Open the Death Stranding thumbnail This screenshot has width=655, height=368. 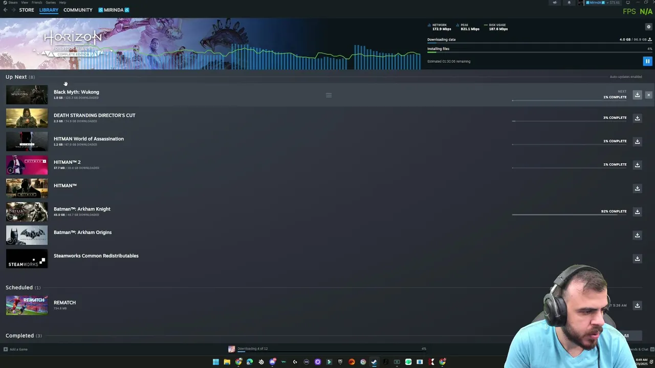27,118
